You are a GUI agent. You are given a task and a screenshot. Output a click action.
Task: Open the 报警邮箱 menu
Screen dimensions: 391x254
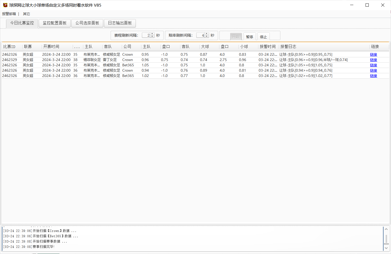(9, 14)
